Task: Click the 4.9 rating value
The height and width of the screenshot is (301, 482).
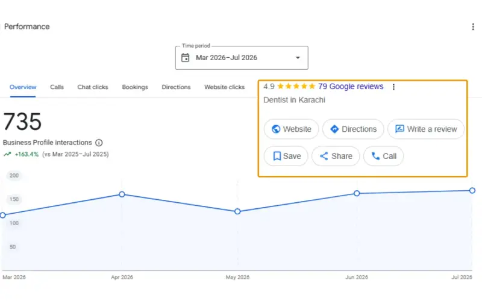Action: [x=269, y=87]
